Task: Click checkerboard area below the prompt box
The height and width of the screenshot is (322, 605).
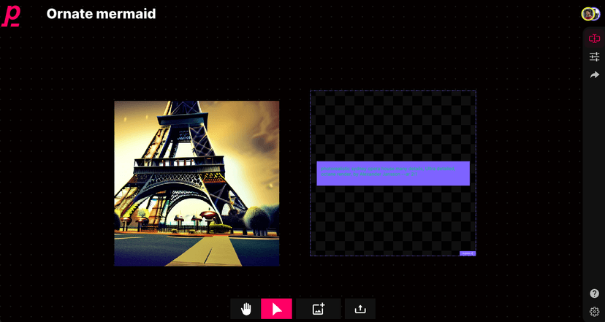Action: (x=393, y=219)
